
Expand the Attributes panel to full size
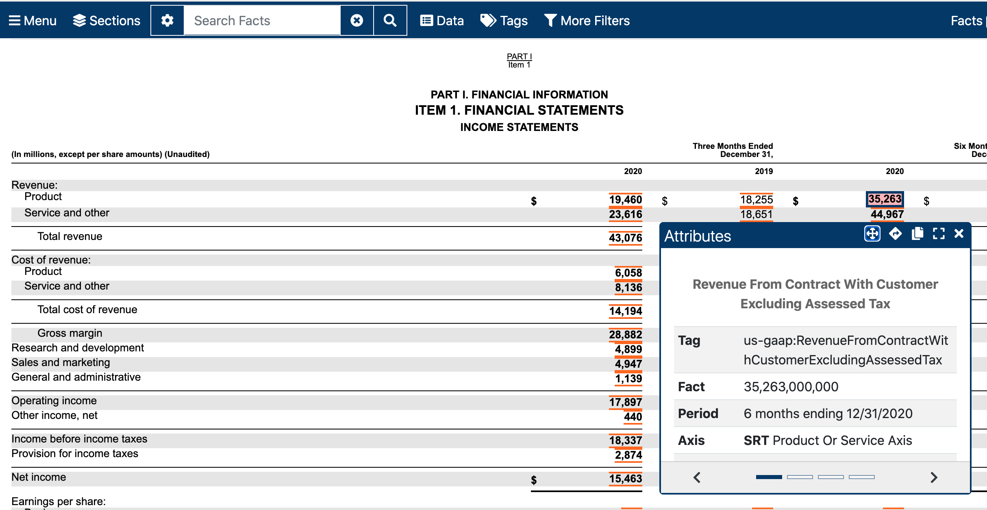tap(938, 233)
